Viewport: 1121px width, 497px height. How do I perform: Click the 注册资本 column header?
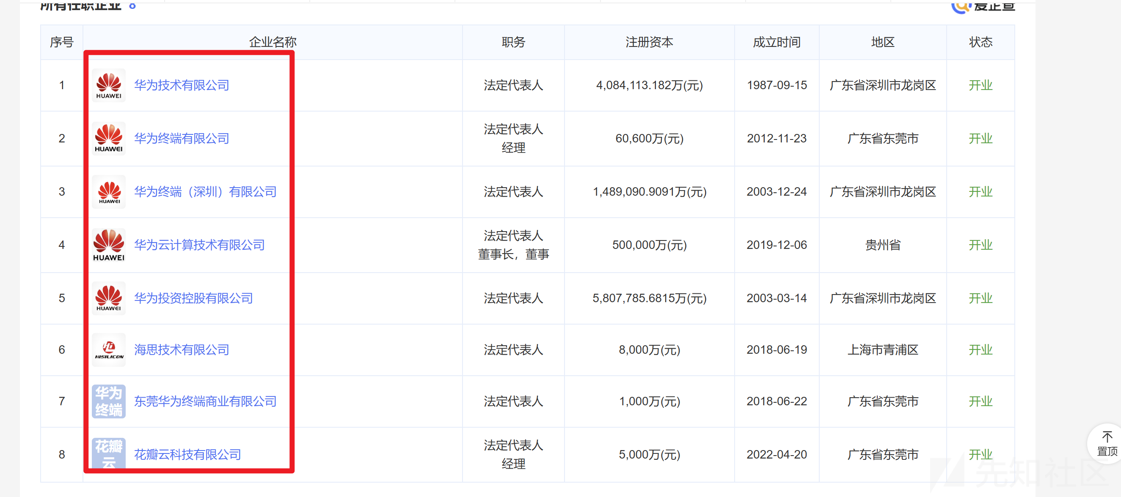649,42
